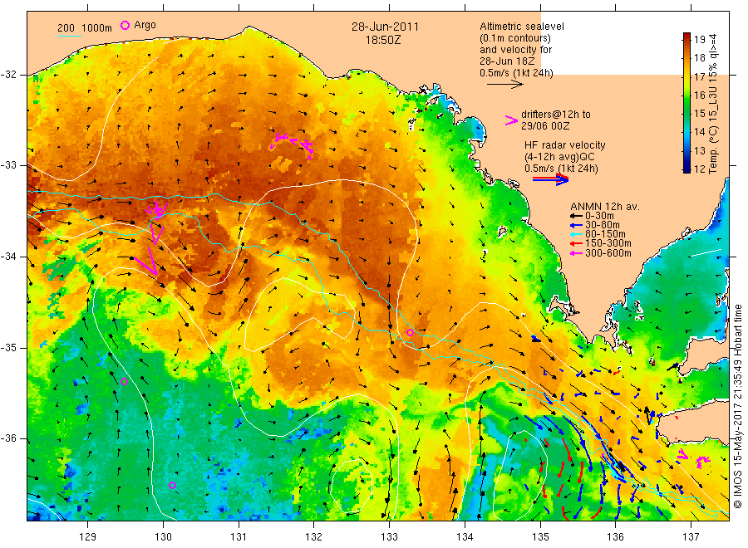Click the Argo magenta circle legend symbol
Viewport: 748px width, 548px height.
tap(125, 25)
